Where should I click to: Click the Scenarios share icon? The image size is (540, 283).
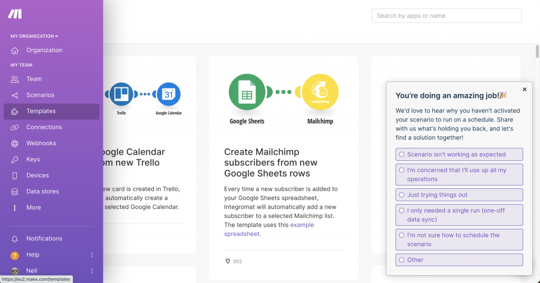pyautogui.click(x=14, y=95)
